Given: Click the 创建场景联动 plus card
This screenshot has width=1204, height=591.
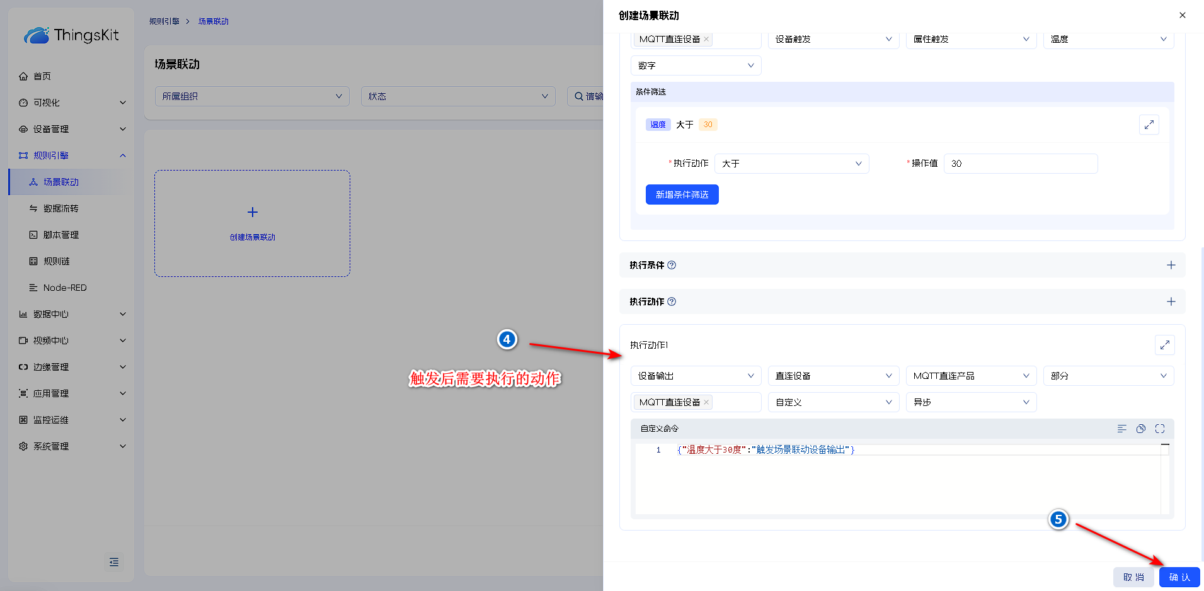Looking at the screenshot, I should tap(252, 223).
